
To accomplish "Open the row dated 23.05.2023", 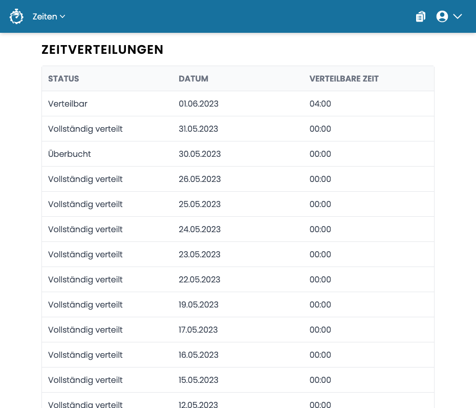I will coord(238,254).
